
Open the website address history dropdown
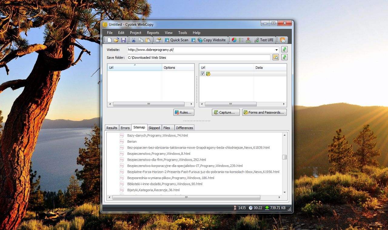pyautogui.click(x=276, y=49)
